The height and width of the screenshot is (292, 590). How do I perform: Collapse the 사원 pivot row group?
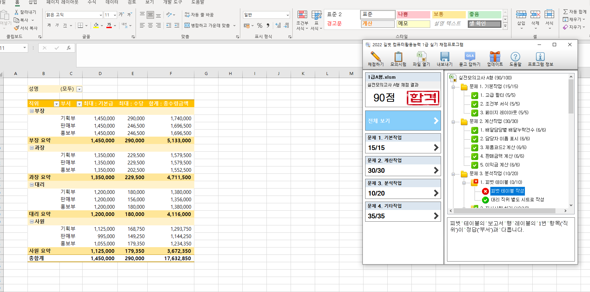[x=32, y=222]
